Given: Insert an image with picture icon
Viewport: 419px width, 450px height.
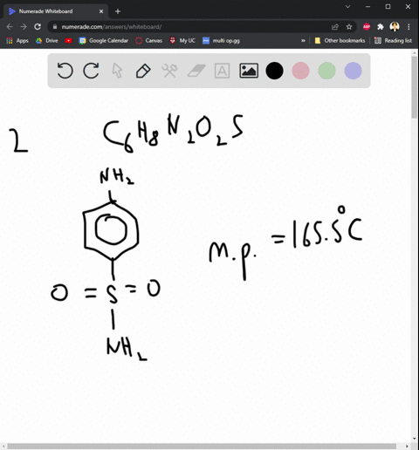Looking at the screenshot, I should pos(249,71).
